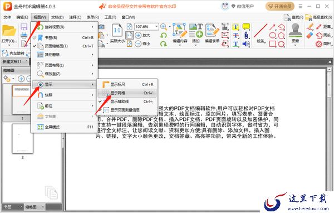Select the red arrow drawing tool
The width and height of the screenshot is (334, 213).
tap(272, 27)
